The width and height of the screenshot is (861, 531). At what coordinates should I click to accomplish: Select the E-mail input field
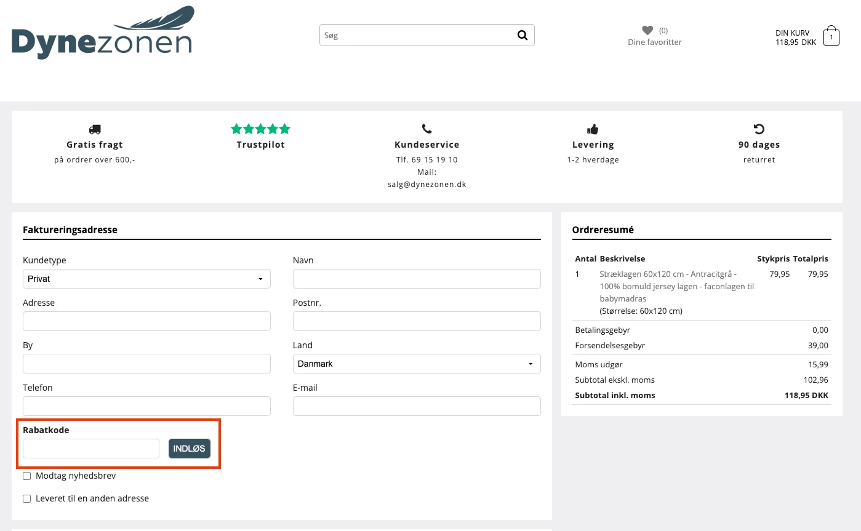[x=417, y=406]
